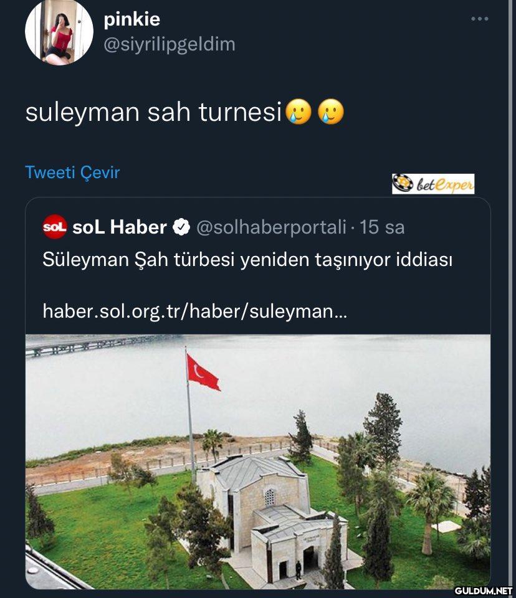Image resolution: width=516 pixels, height=598 pixels.
Task: Click the pinkie display name
Action: 131,19
